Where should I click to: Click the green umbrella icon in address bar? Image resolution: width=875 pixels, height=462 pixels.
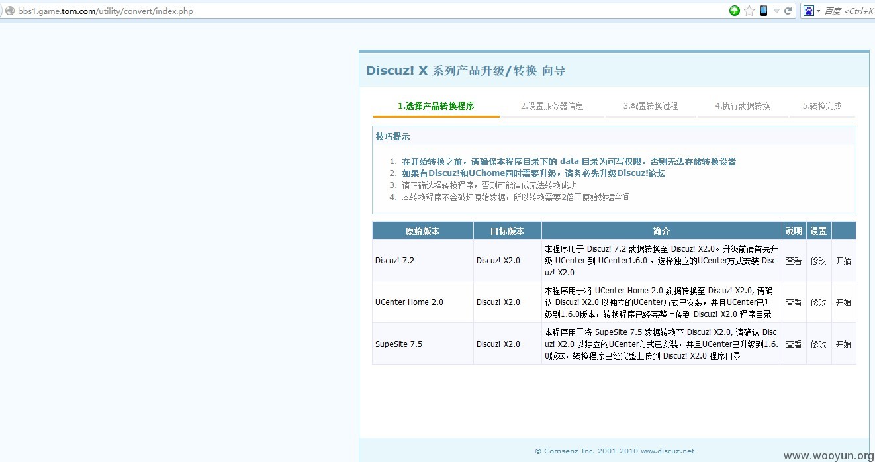[734, 11]
